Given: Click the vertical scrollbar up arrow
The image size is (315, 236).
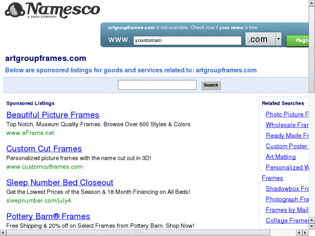Looking at the screenshot, I should point(312,3).
